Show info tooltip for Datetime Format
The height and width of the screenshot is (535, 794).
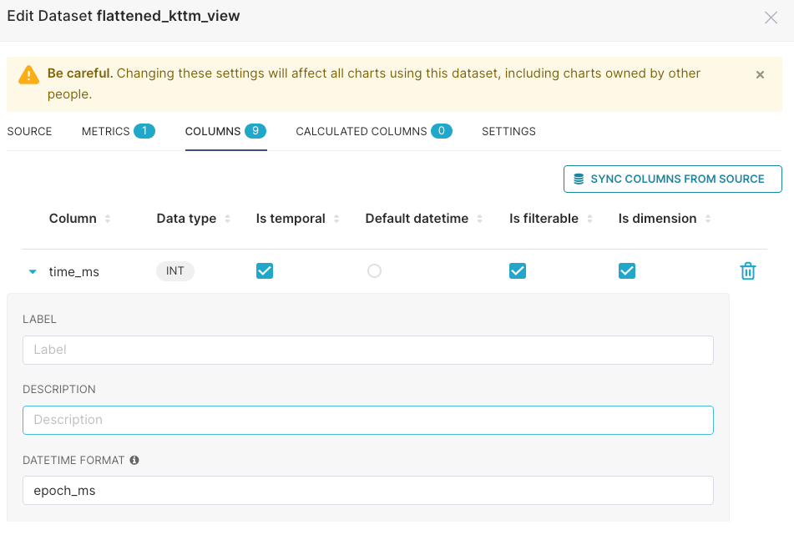(x=134, y=460)
